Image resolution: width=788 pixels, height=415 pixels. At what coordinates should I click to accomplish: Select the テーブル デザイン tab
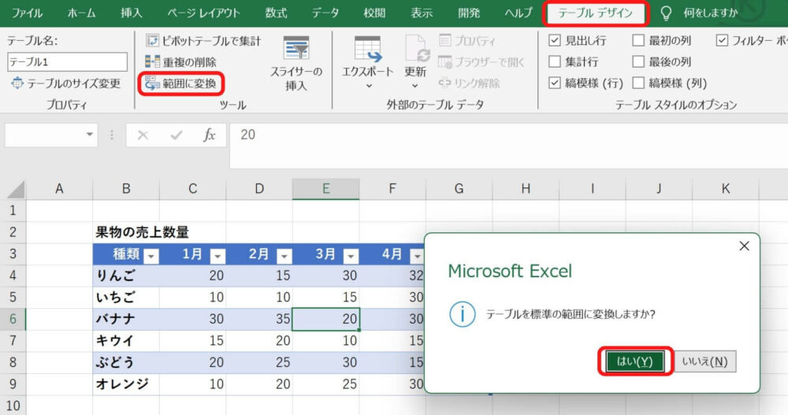point(596,13)
